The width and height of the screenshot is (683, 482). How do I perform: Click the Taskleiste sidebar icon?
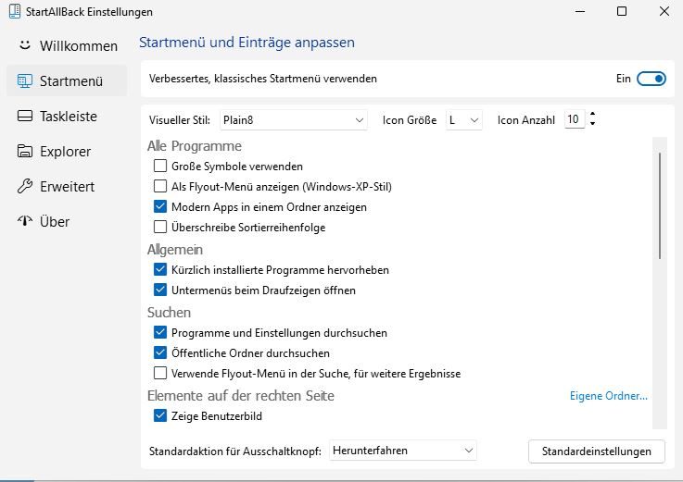point(25,117)
